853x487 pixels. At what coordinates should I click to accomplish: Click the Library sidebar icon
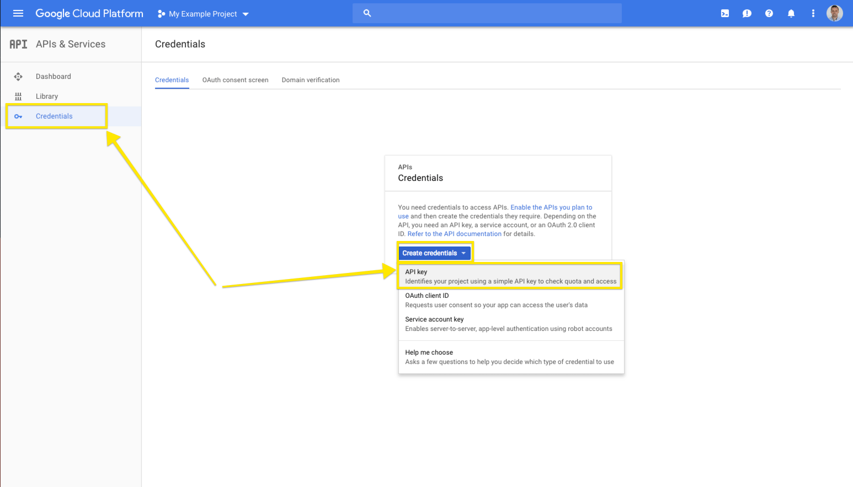click(18, 96)
